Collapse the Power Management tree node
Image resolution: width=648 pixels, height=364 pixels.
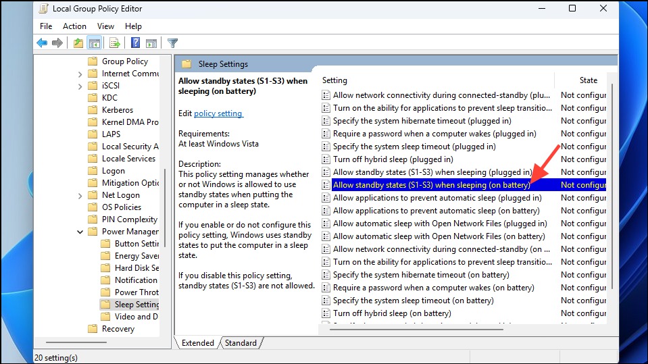pyautogui.click(x=80, y=232)
